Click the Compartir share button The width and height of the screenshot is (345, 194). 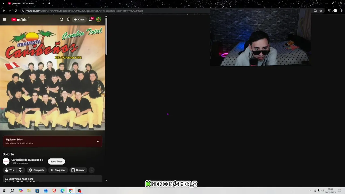click(x=36, y=170)
